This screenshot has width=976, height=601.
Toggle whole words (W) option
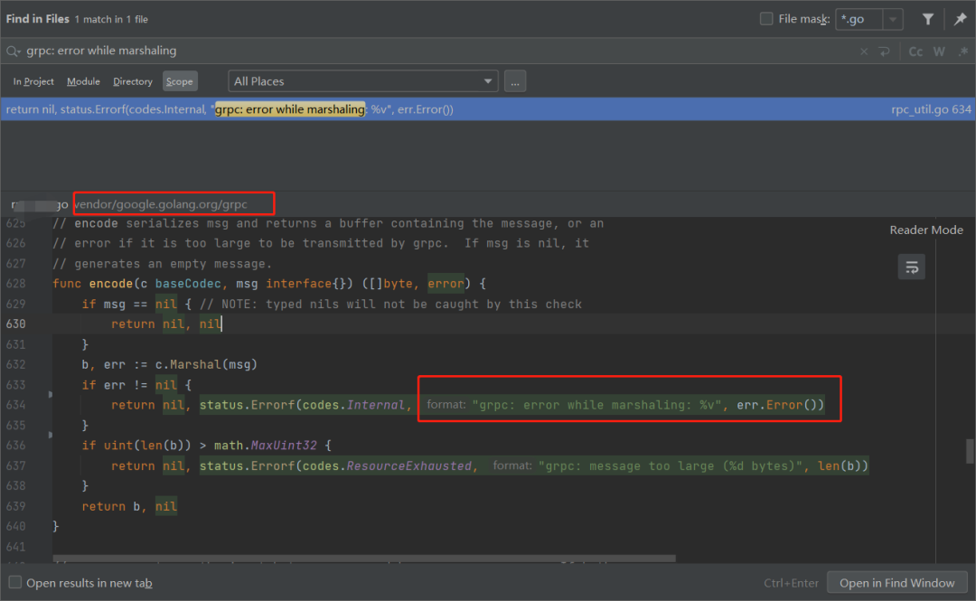939,52
